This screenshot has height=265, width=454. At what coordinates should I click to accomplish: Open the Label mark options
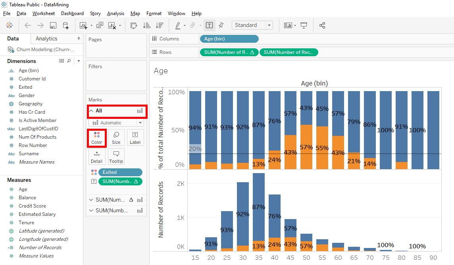coord(135,138)
